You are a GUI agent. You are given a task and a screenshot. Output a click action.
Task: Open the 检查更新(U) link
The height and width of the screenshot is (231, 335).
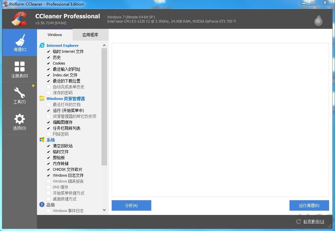click(313, 221)
